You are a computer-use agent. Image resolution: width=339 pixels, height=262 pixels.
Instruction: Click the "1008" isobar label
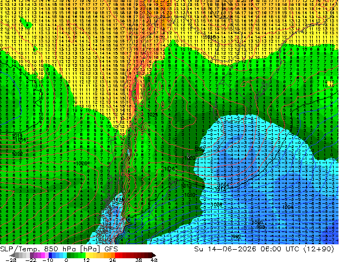tap(217, 204)
